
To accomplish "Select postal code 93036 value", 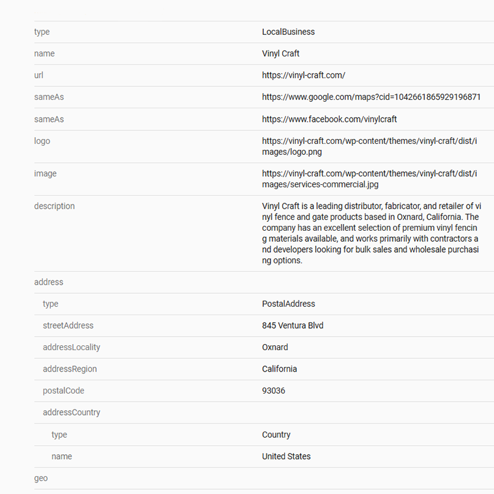I will pyautogui.click(x=274, y=391).
